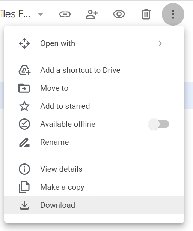Close the More actions three-dot menu
Screen dimensions: 193x231
click(x=173, y=14)
